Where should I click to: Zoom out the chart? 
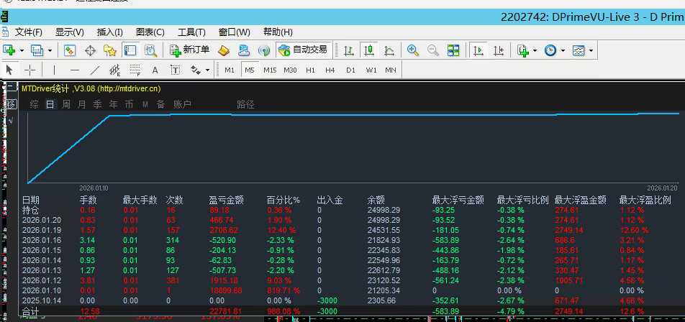pos(433,50)
